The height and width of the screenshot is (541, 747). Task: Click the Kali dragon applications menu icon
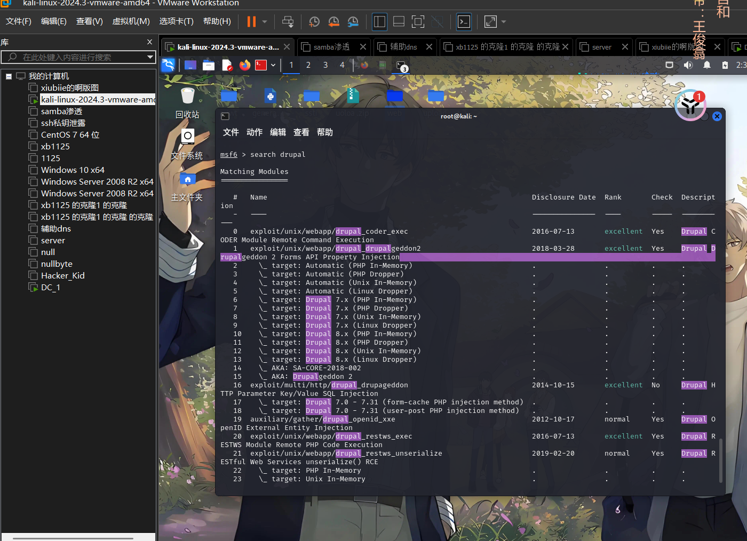coord(168,65)
